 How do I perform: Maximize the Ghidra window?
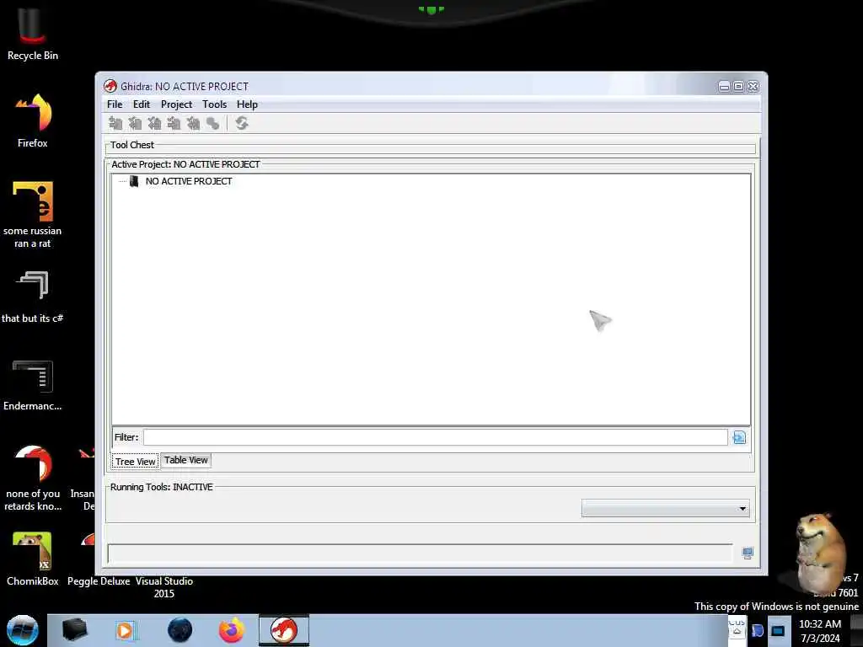[738, 87]
